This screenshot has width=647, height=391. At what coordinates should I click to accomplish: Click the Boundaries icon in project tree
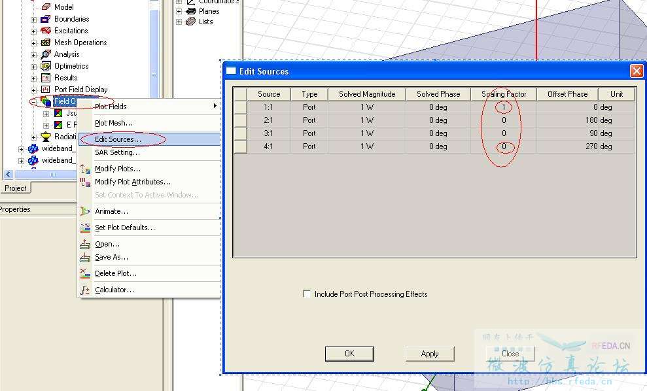tap(46, 19)
